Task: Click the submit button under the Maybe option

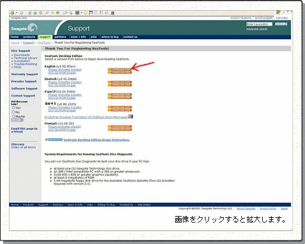Action: pos(17,120)
